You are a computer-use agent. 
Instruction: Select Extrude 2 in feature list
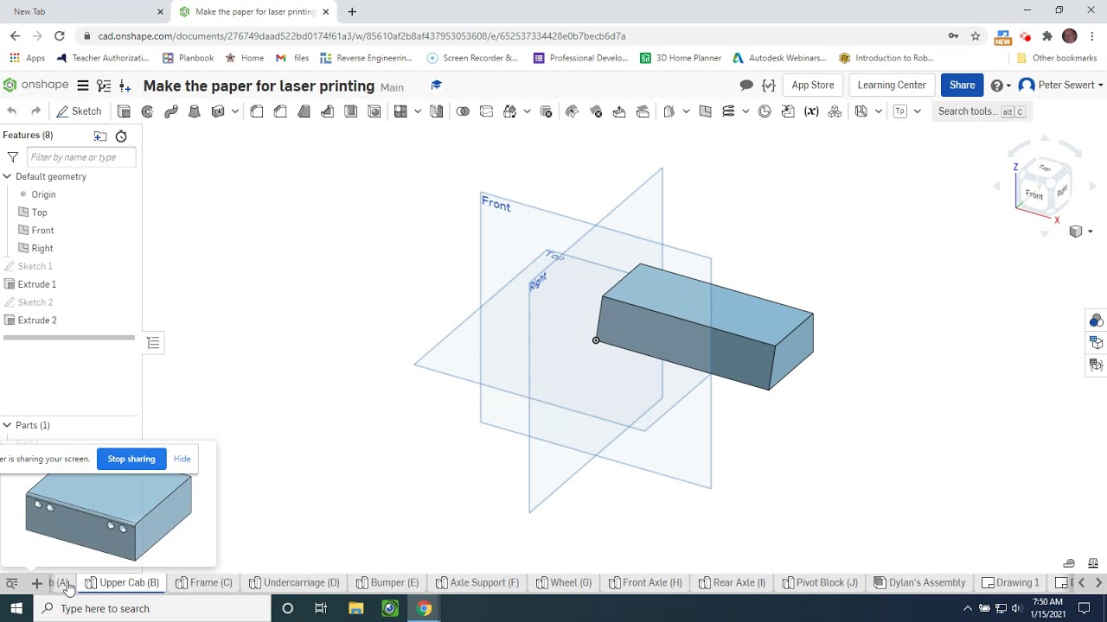[x=37, y=321]
